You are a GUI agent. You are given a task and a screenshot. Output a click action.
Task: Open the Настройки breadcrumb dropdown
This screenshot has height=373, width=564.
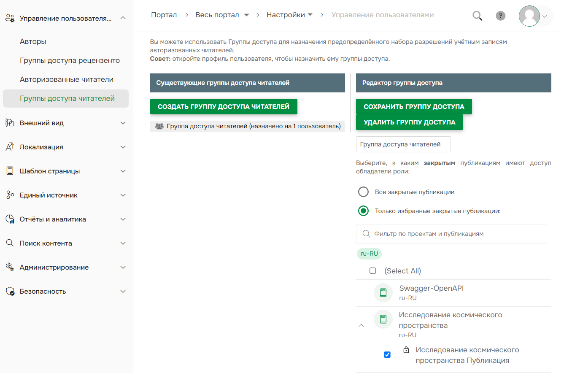coord(310,14)
